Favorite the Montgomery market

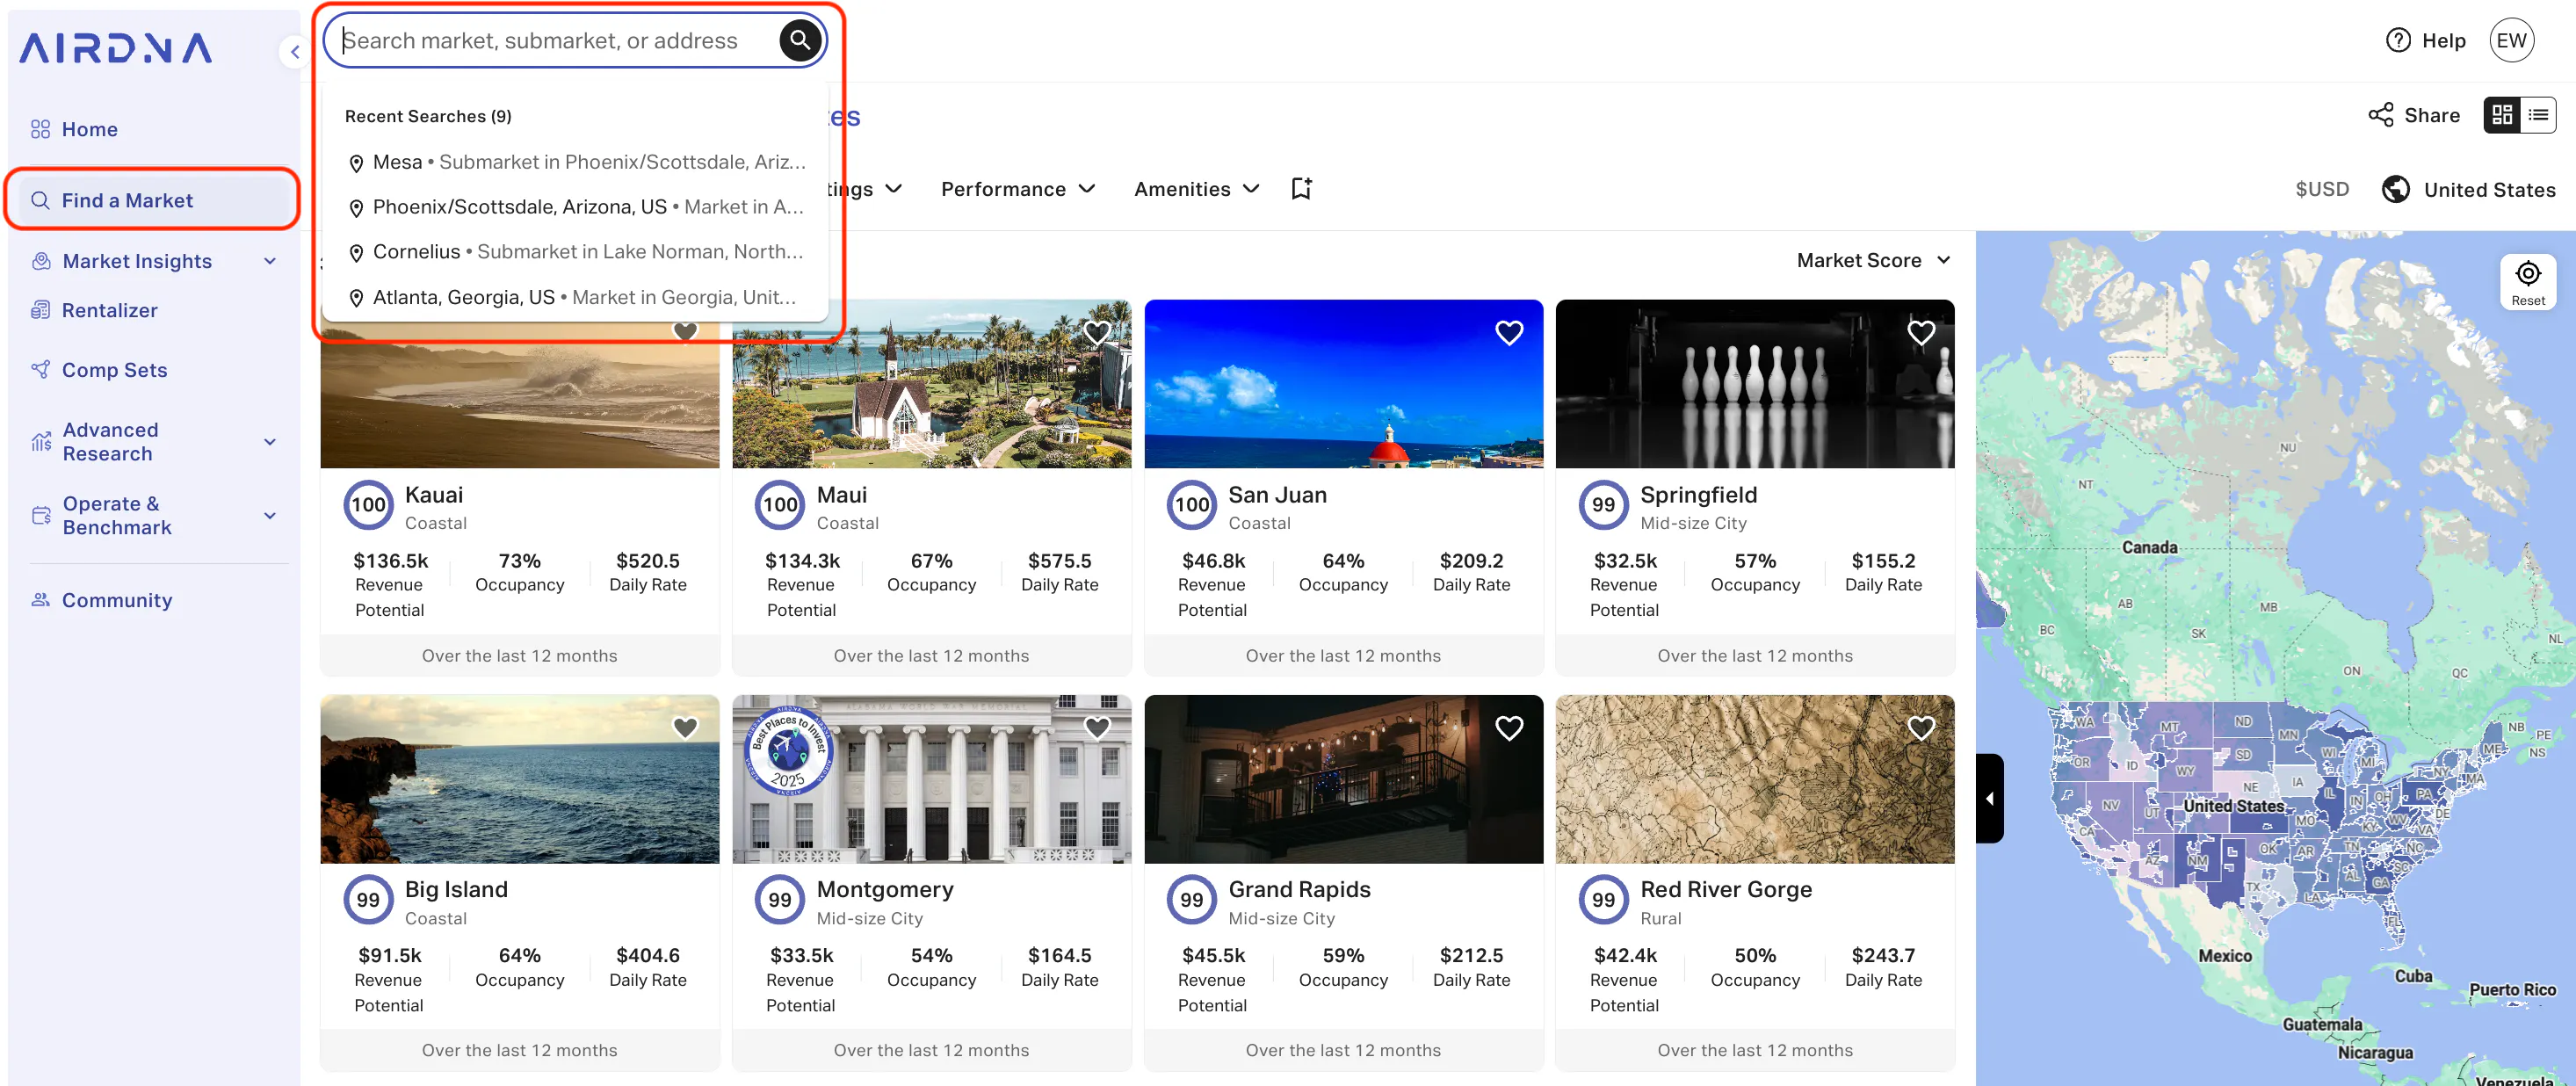(1097, 727)
